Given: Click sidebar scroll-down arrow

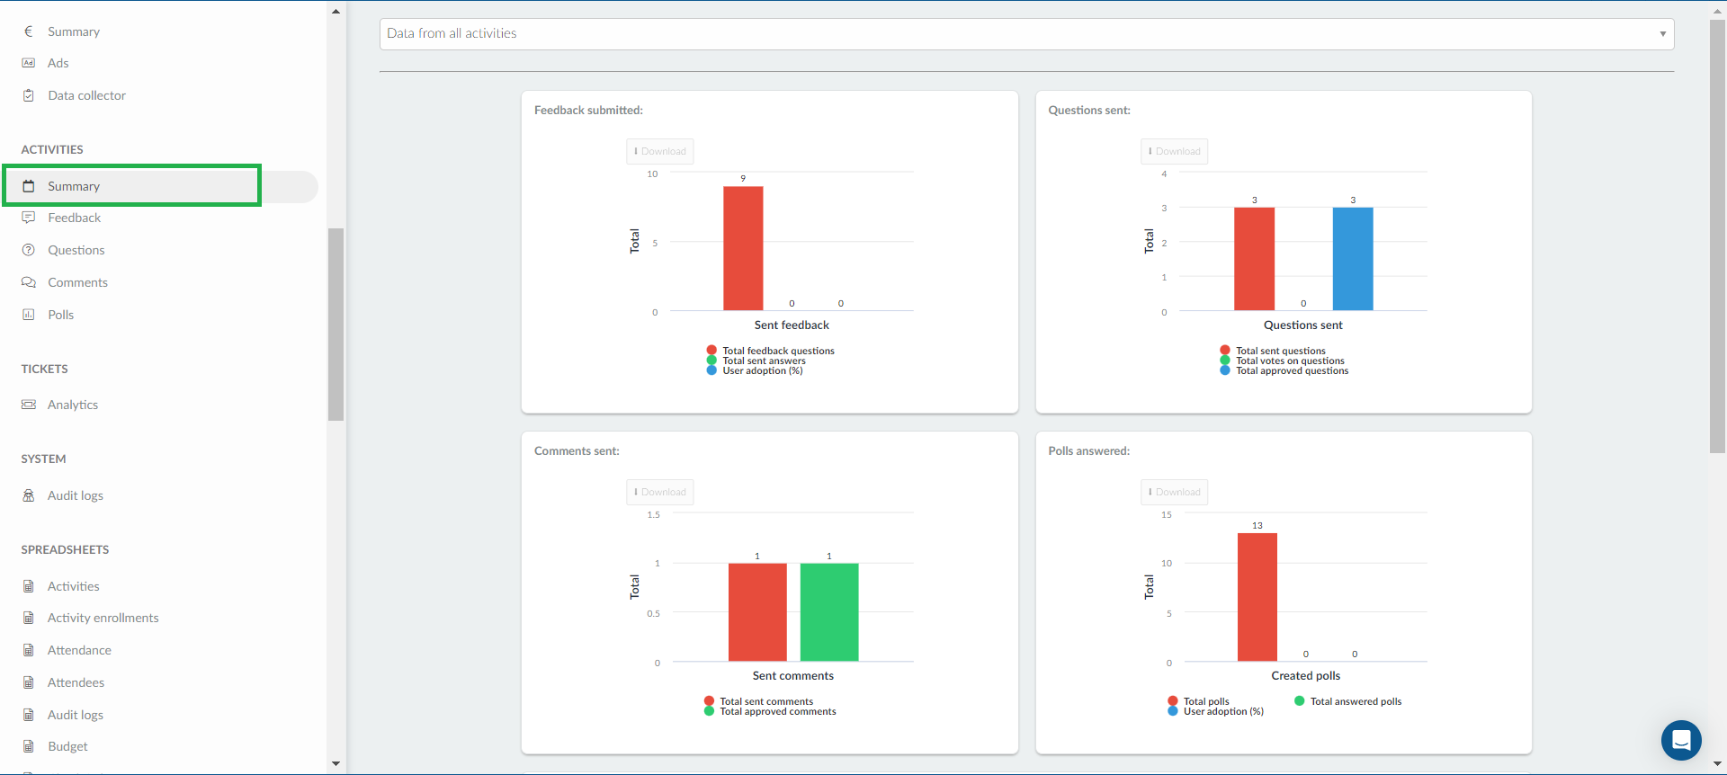Looking at the screenshot, I should (x=336, y=763).
